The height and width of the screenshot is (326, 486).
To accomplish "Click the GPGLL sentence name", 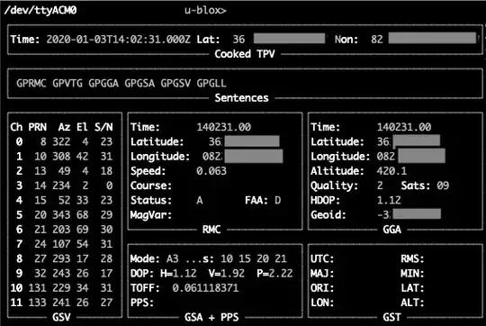I will (211, 83).
